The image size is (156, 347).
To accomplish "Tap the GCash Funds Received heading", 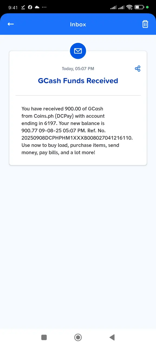I will pos(78,81).
